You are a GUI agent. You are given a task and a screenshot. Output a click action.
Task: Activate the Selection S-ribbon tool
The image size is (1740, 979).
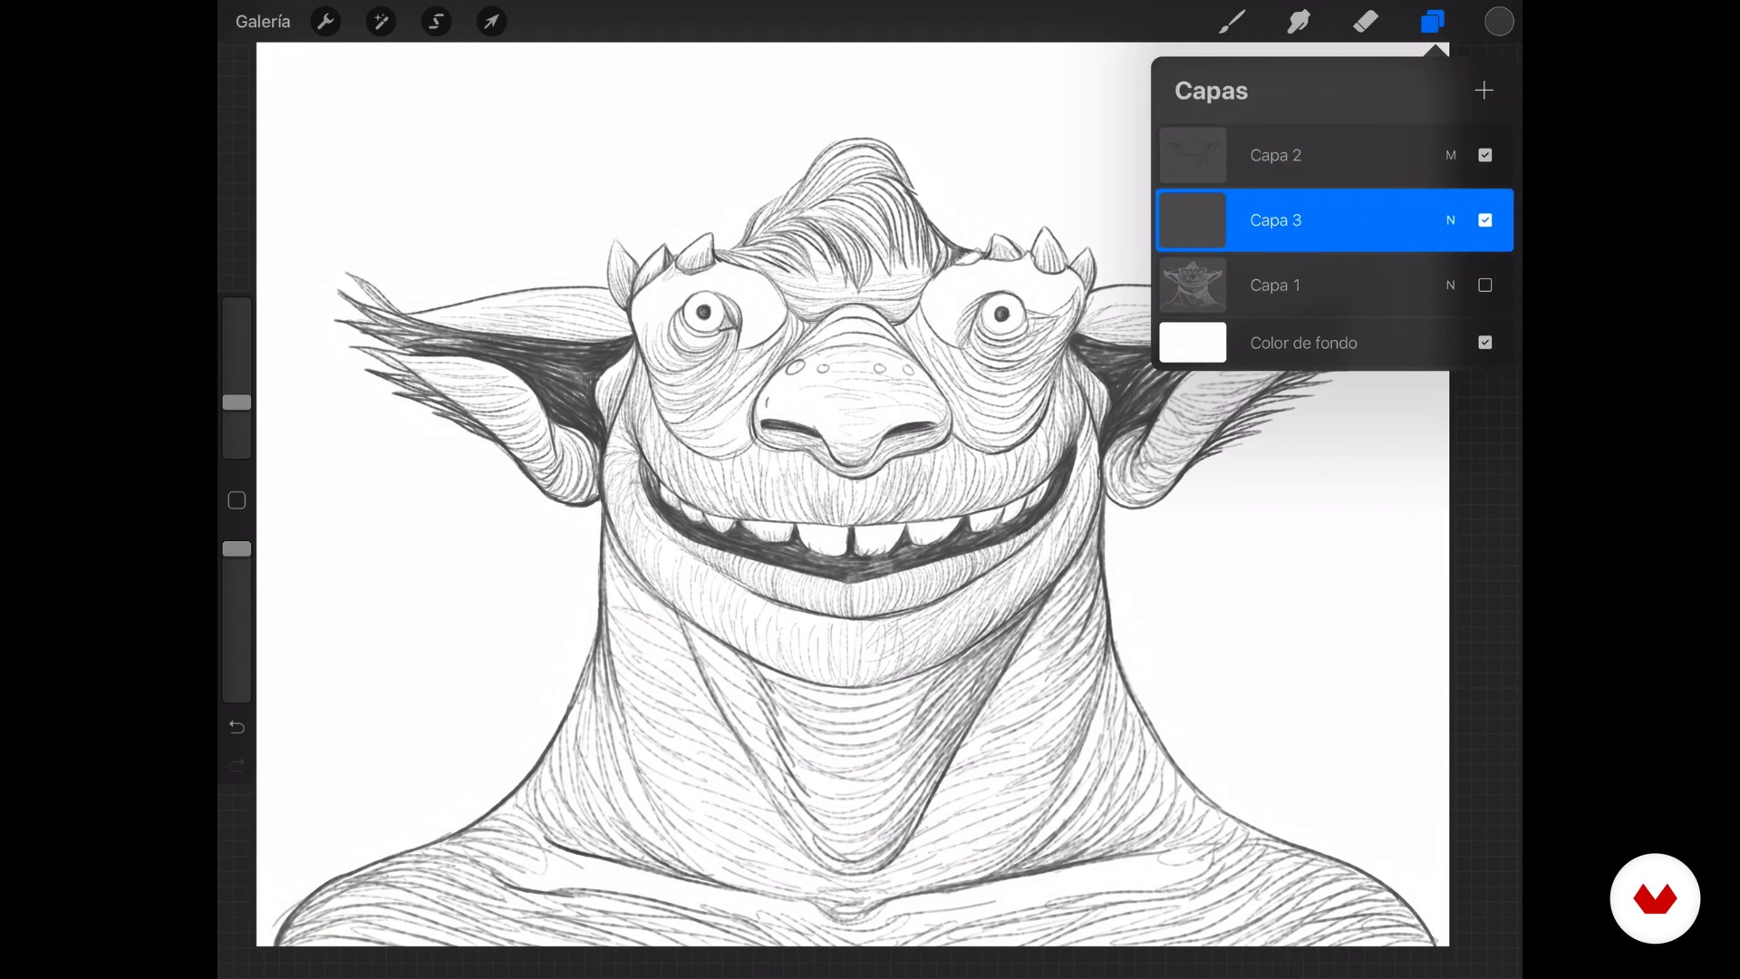point(436,21)
